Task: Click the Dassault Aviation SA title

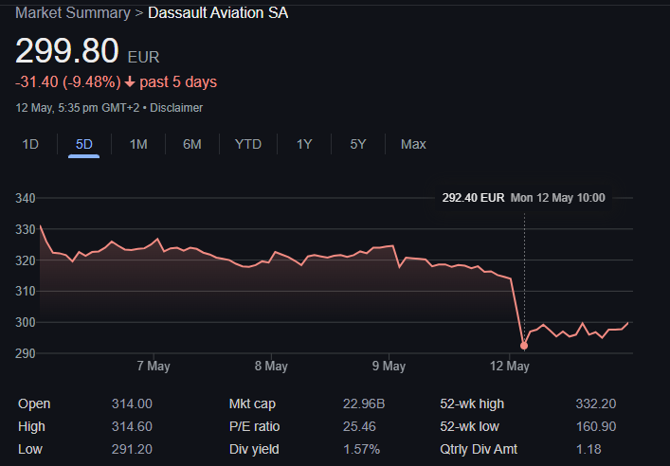Action: [x=218, y=13]
